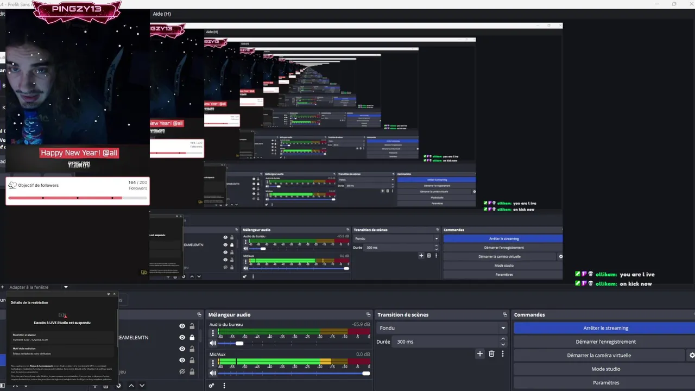Click the -65.9 dB level readout
695x391 pixels.
coord(361,324)
